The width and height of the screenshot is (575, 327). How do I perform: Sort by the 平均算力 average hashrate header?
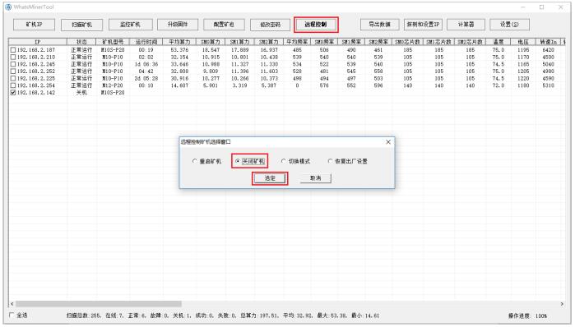[x=179, y=42]
